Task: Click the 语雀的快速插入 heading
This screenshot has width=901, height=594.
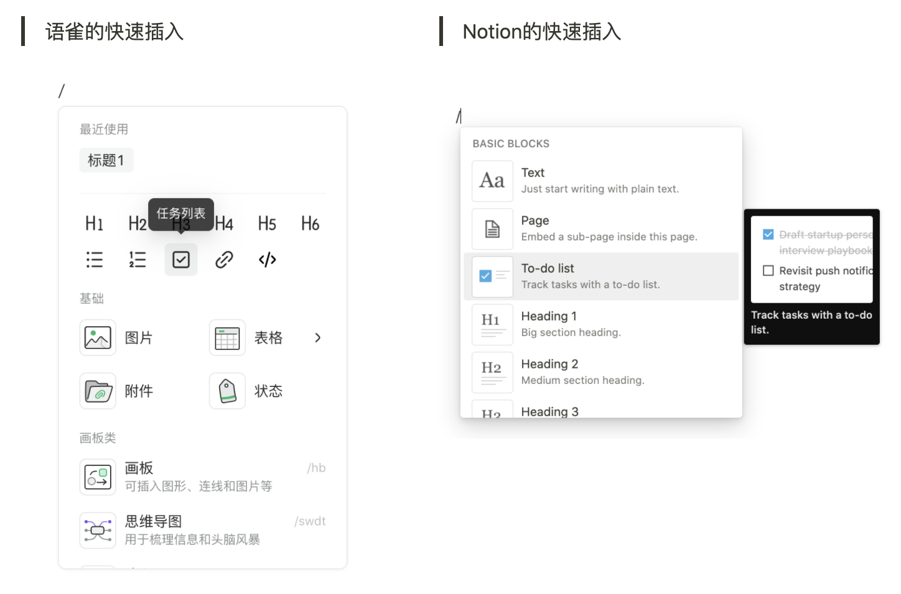Action: [114, 31]
